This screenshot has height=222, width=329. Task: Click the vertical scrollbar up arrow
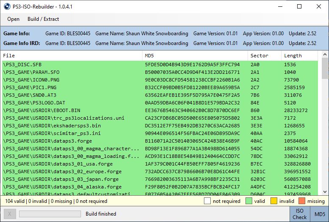[x=325, y=55]
